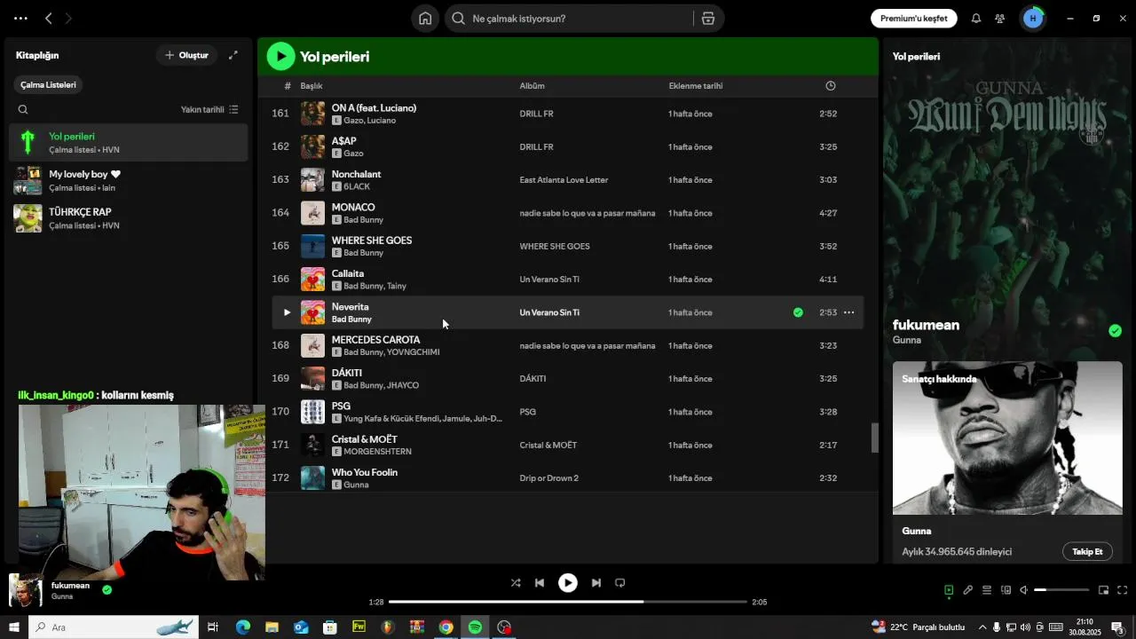The height and width of the screenshot is (639, 1136).
Task: Open the Windows Start menu
Action: point(13,627)
